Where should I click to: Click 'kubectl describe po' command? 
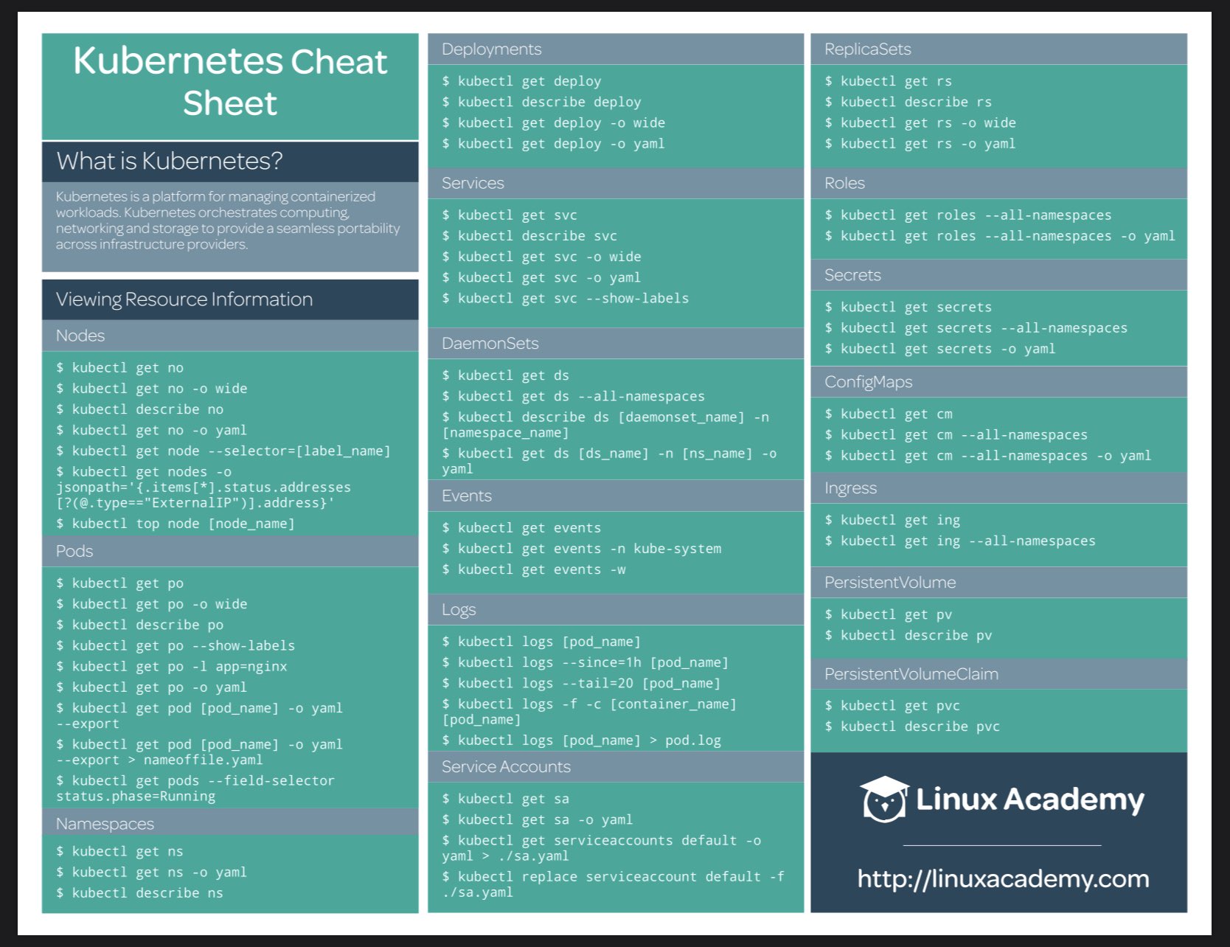tap(140, 625)
